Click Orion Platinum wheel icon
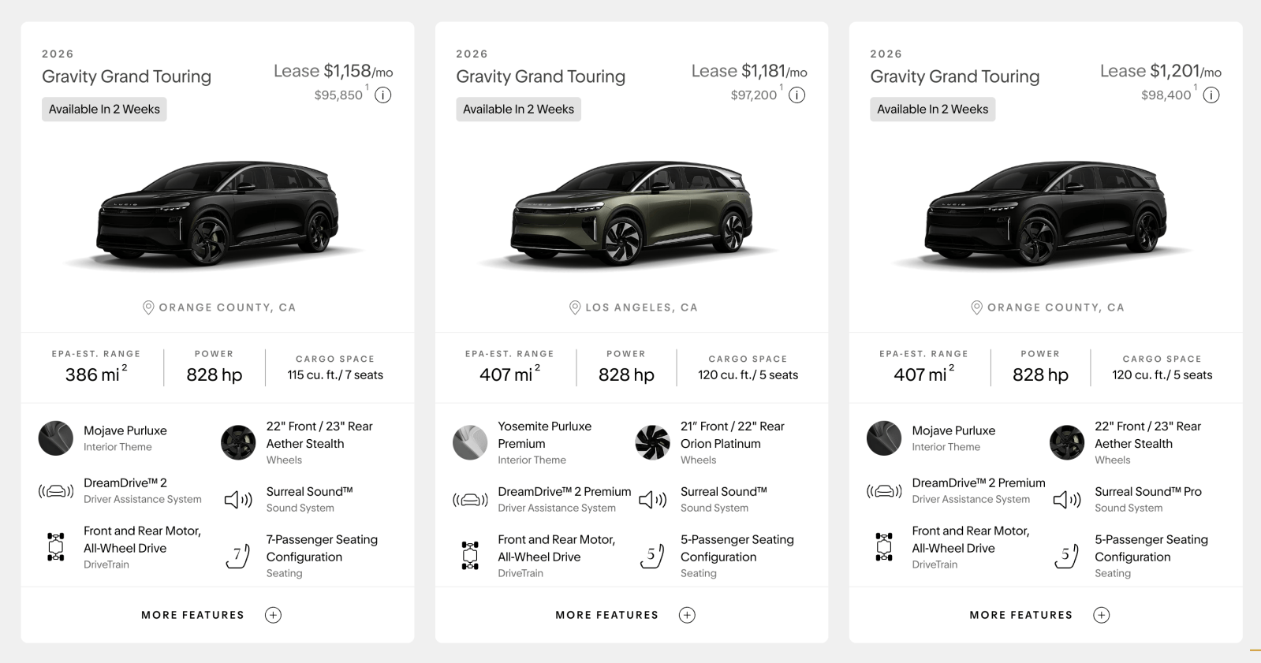Image resolution: width=1261 pixels, height=663 pixels. [652, 442]
